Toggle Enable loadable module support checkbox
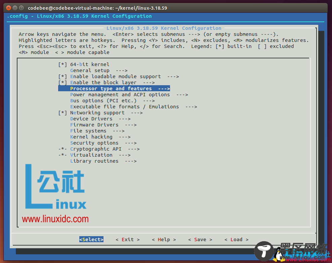The image size is (332, 263). [x=63, y=76]
